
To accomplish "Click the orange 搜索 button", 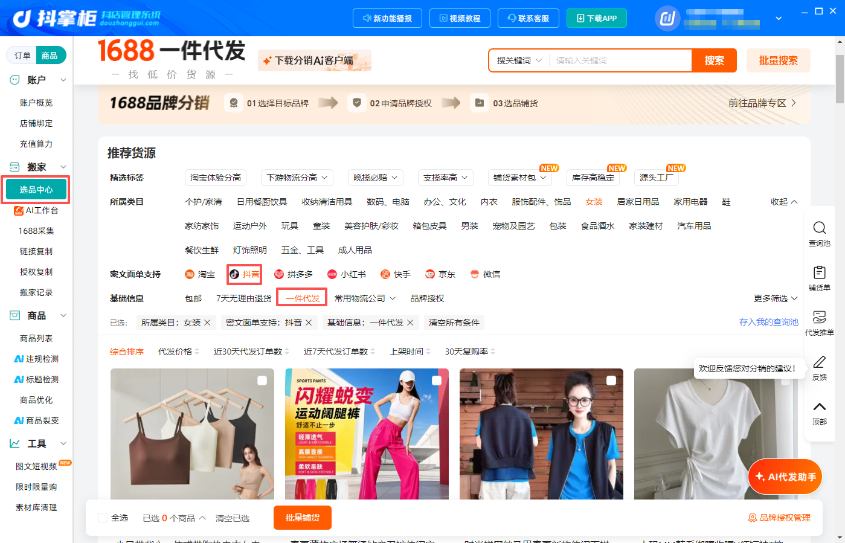I will click(714, 60).
